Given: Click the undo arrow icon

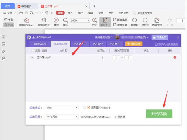Looking at the screenshot, I should (36, 13).
